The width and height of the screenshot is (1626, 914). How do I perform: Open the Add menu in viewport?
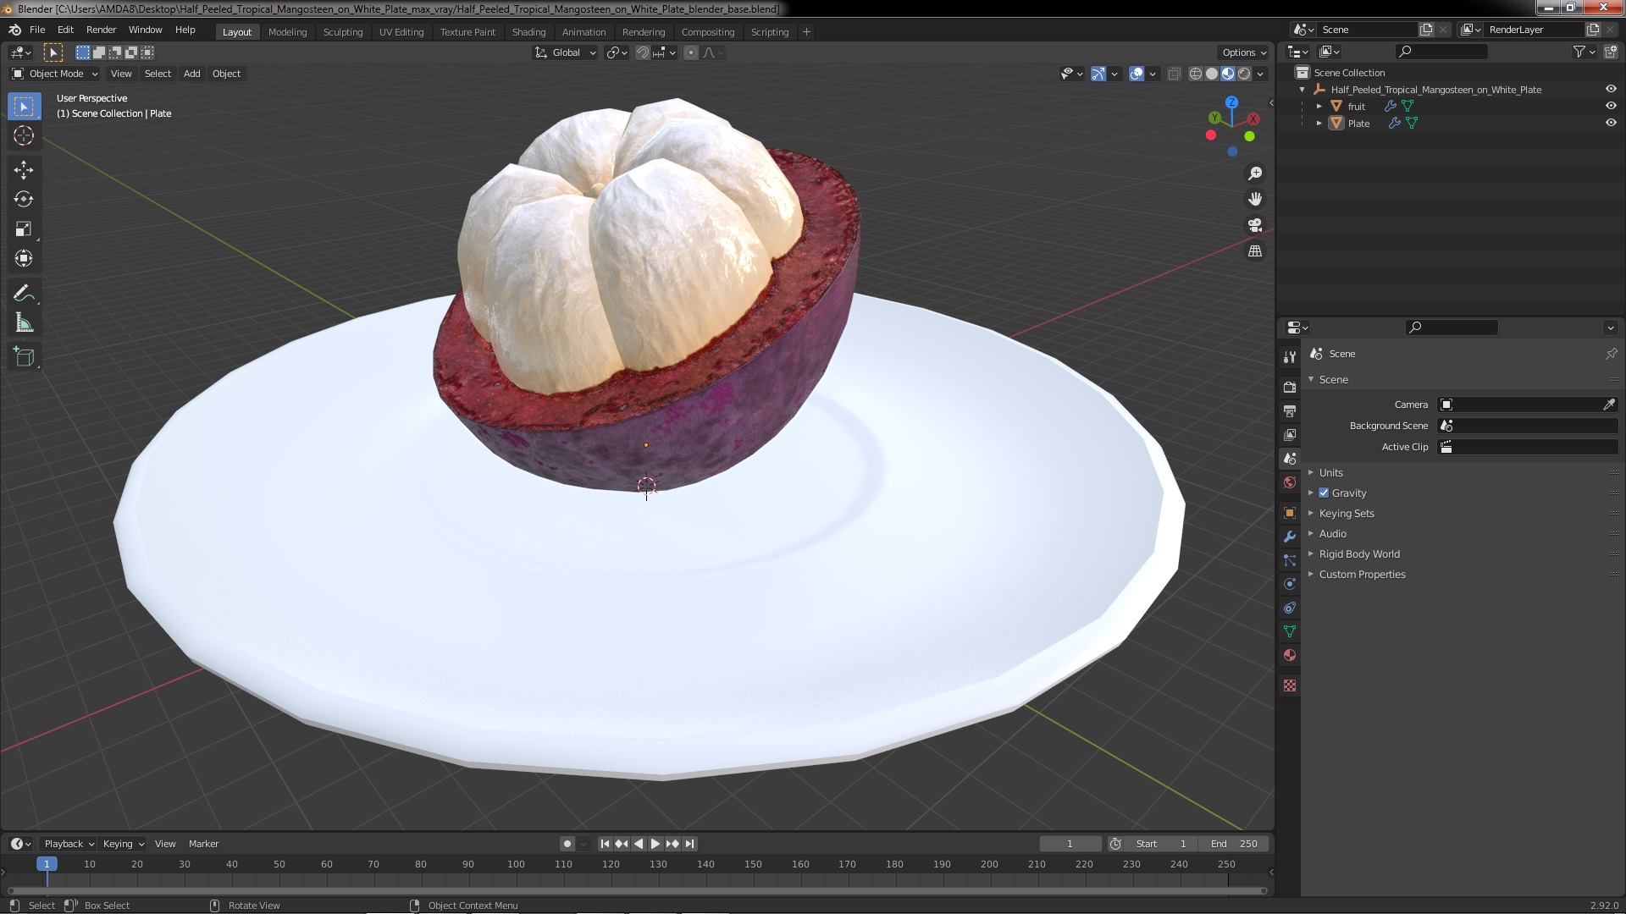(192, 74)
